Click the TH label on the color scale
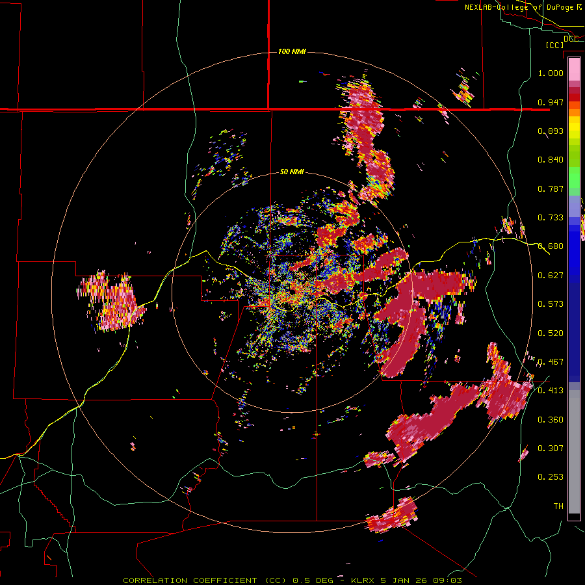 pos(558,506)
